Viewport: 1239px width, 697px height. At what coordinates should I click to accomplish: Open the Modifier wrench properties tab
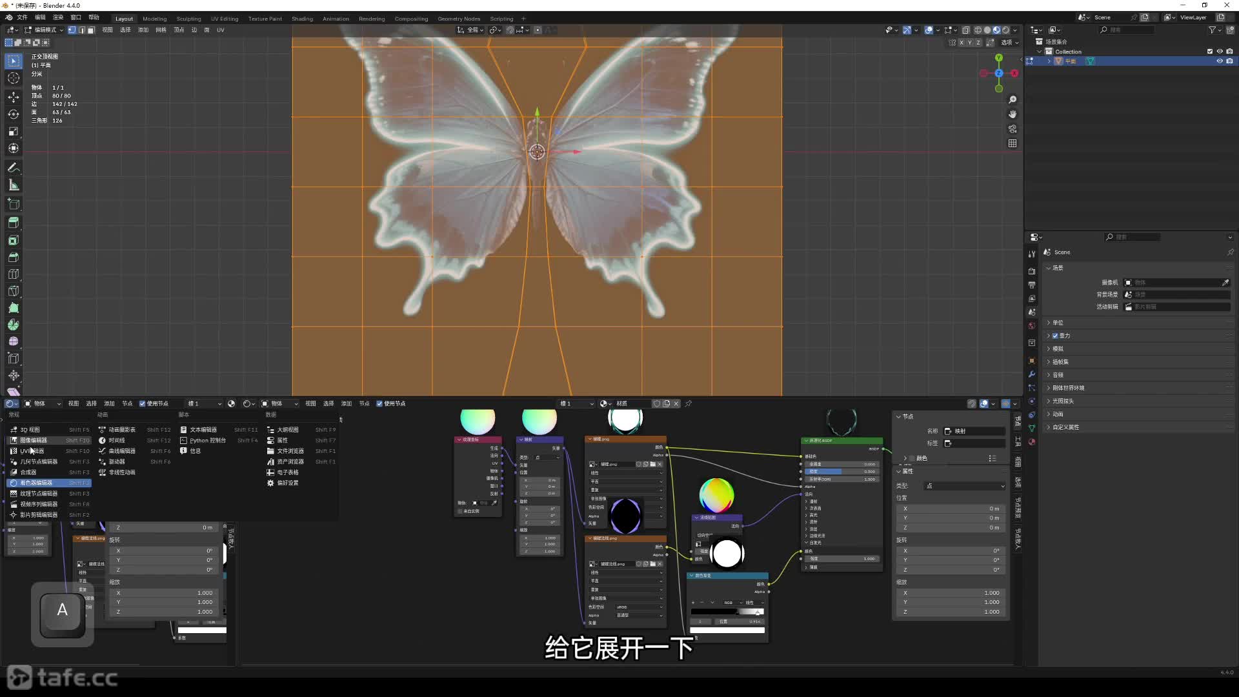1032,374
